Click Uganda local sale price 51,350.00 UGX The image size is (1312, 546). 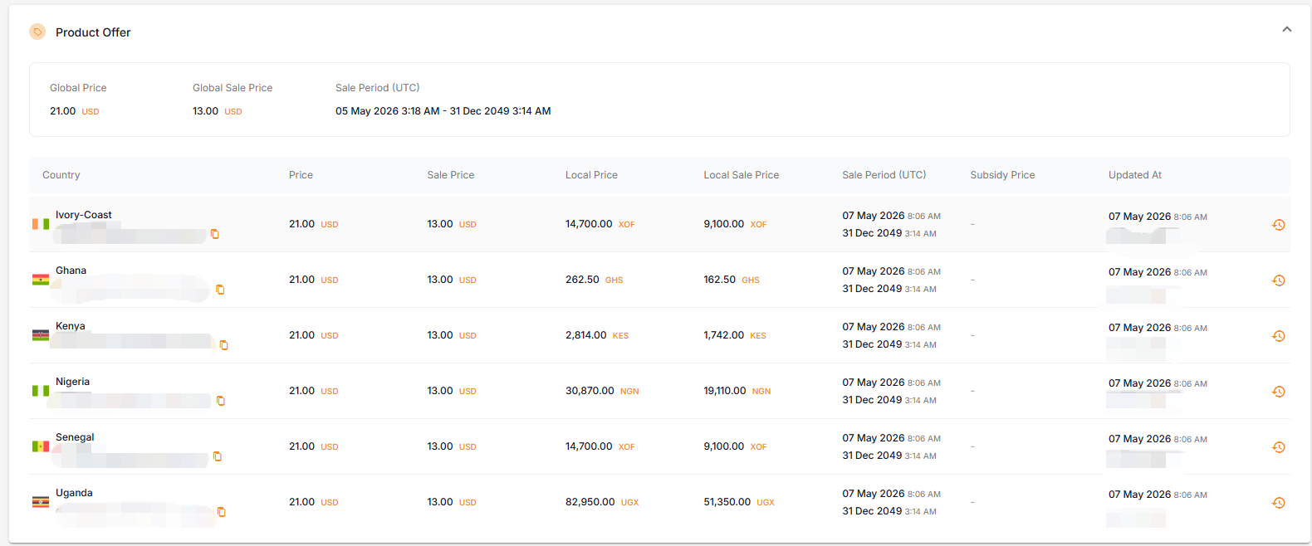click(x=739, y=502)
